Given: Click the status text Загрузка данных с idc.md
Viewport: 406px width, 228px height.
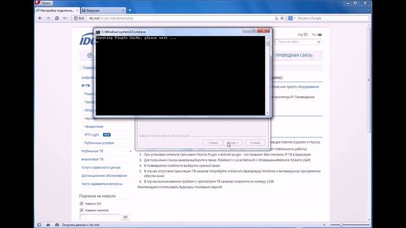Looking at the screenshot, I should pyautogui.click(x=81, y=225).
